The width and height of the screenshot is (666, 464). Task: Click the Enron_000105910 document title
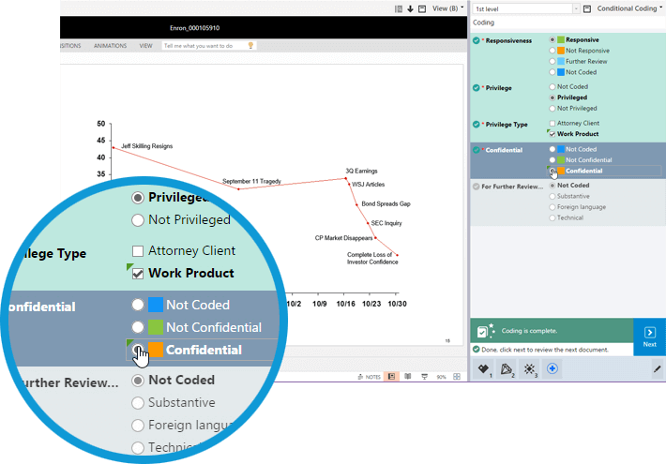(194, 28)
